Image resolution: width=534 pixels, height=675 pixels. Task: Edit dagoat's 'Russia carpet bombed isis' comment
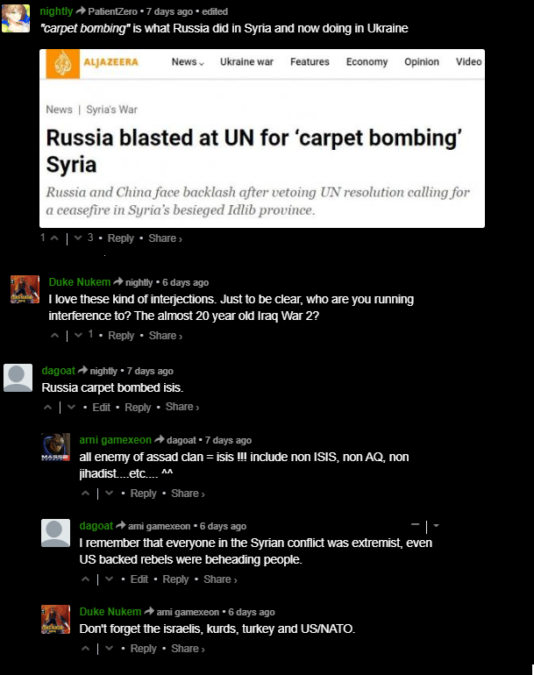click(101, 408)
